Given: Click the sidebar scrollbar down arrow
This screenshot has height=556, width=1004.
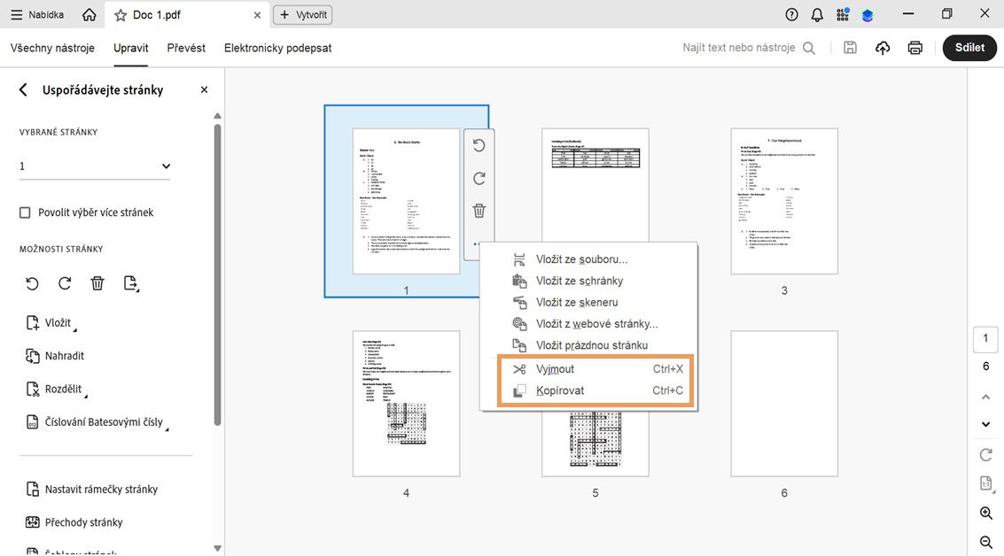Looking at the screenshot, I should point(218,548).
